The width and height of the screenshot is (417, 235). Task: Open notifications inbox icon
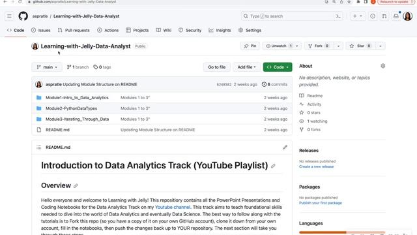point(396,16)
